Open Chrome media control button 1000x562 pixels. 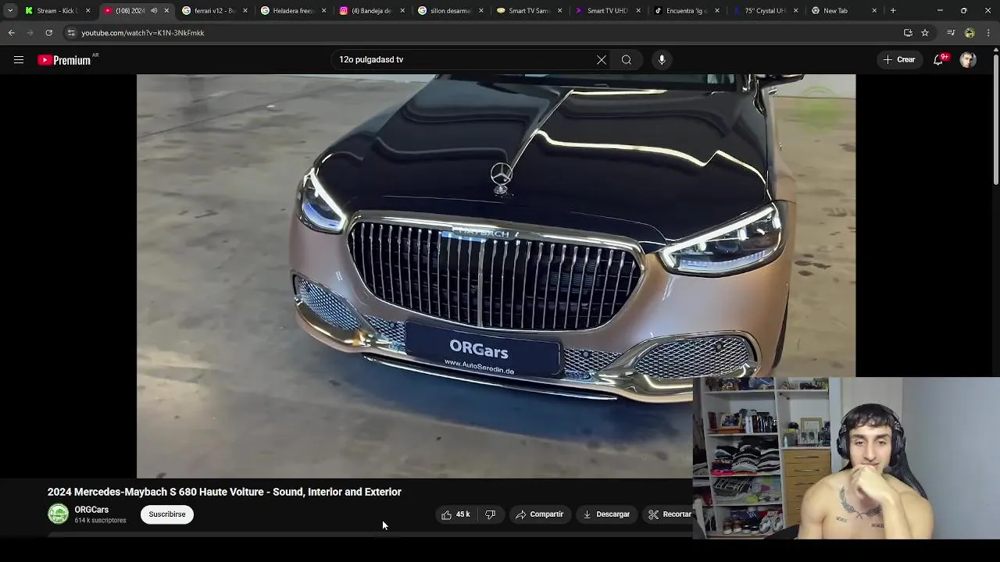(951, 33)
